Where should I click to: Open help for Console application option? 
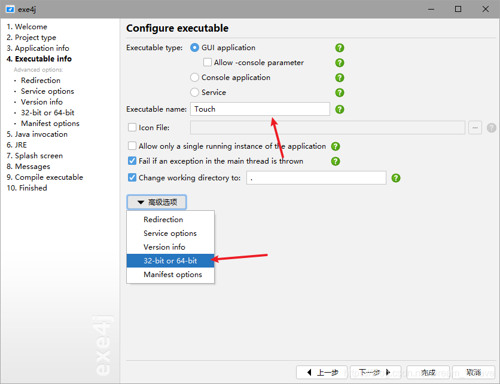[x=340, y=78]
